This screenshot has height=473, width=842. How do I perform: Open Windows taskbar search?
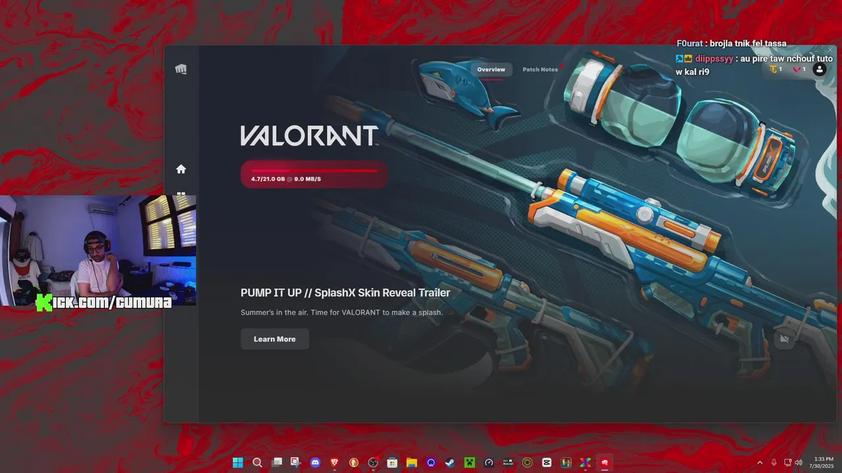257,462
